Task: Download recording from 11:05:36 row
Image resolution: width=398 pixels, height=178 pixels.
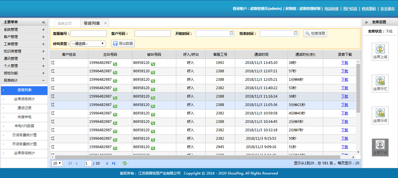Action: click(x=345, y=105)
